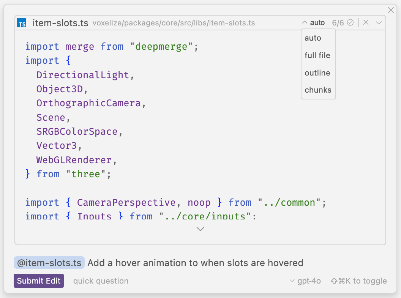Click the WebGLRenderer import line
401x298 pixels.
pyautogui.click(x=74, y=160)
